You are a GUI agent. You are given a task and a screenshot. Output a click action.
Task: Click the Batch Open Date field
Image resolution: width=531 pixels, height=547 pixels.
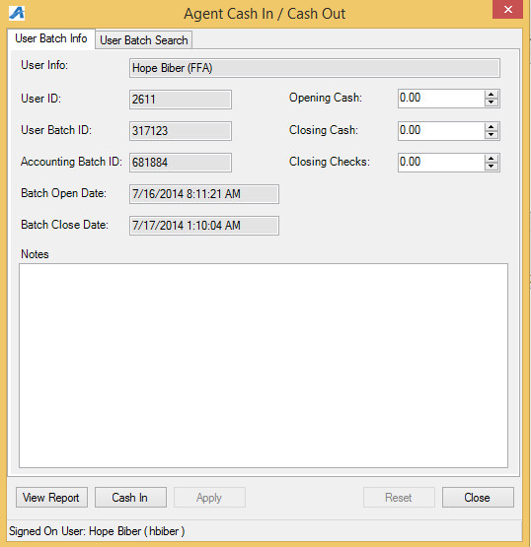[204, 194]
